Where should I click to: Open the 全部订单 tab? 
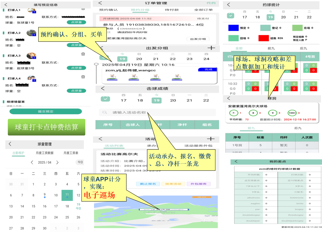tap(204, 10)
